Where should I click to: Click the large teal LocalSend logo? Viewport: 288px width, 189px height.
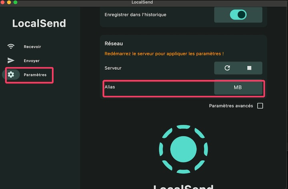(x=183, y=150)
